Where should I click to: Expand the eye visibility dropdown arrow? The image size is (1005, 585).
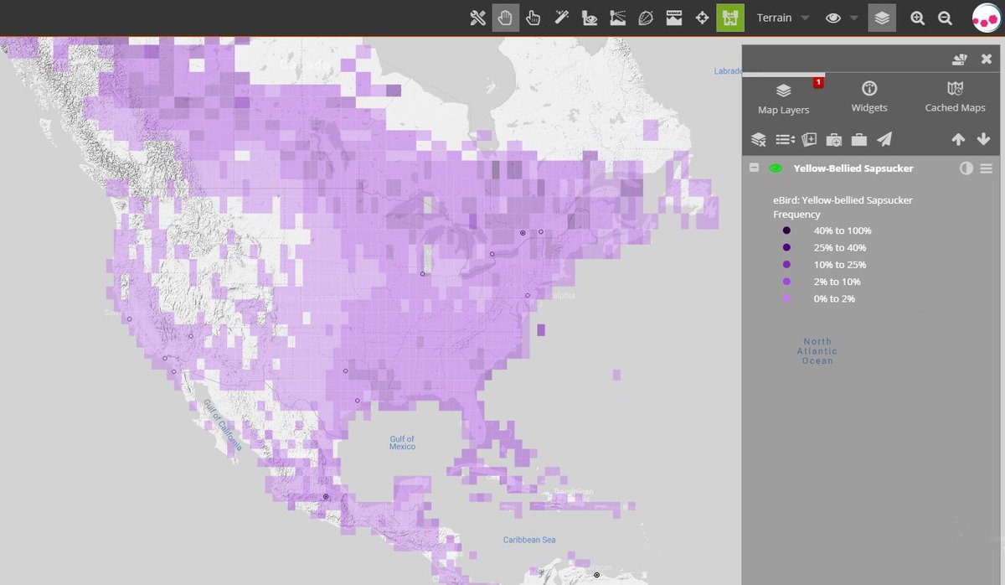tap(853, 18)
